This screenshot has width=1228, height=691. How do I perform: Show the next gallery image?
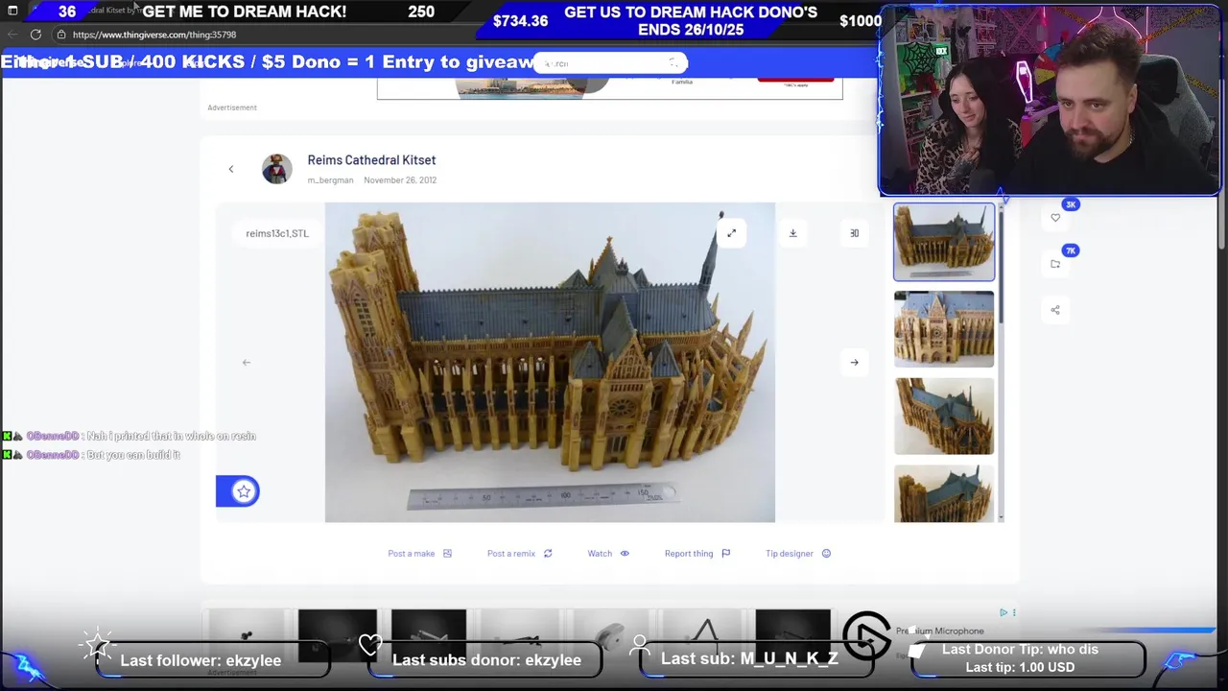point(854,362)
